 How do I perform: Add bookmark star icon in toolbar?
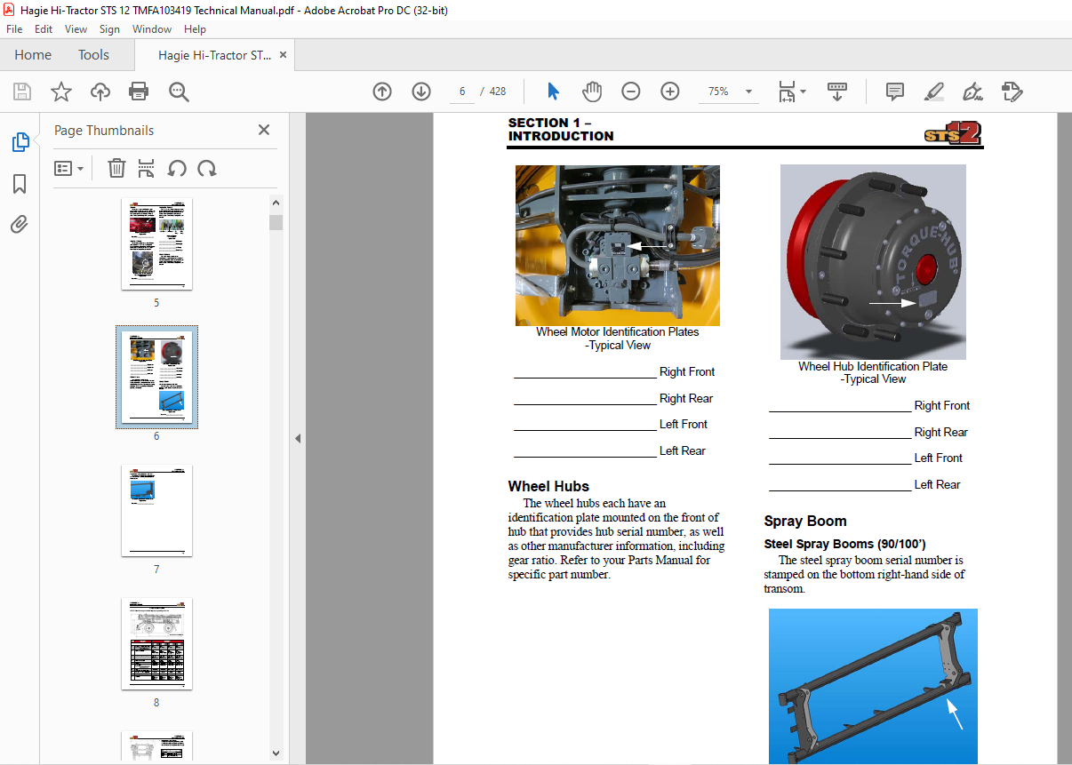point(61,92)
